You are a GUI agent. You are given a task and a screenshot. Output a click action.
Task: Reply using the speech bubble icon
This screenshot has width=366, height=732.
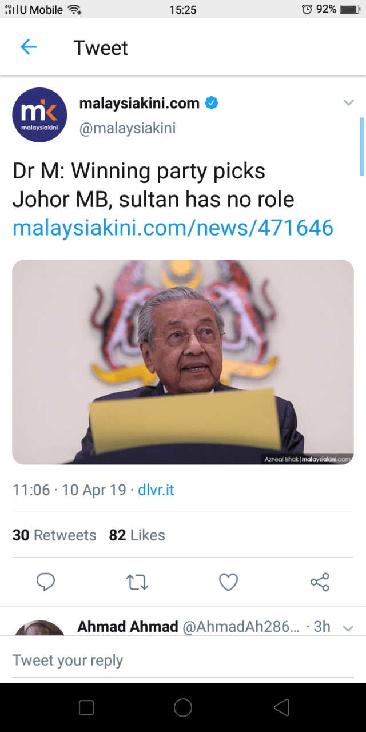coord(46,582)
